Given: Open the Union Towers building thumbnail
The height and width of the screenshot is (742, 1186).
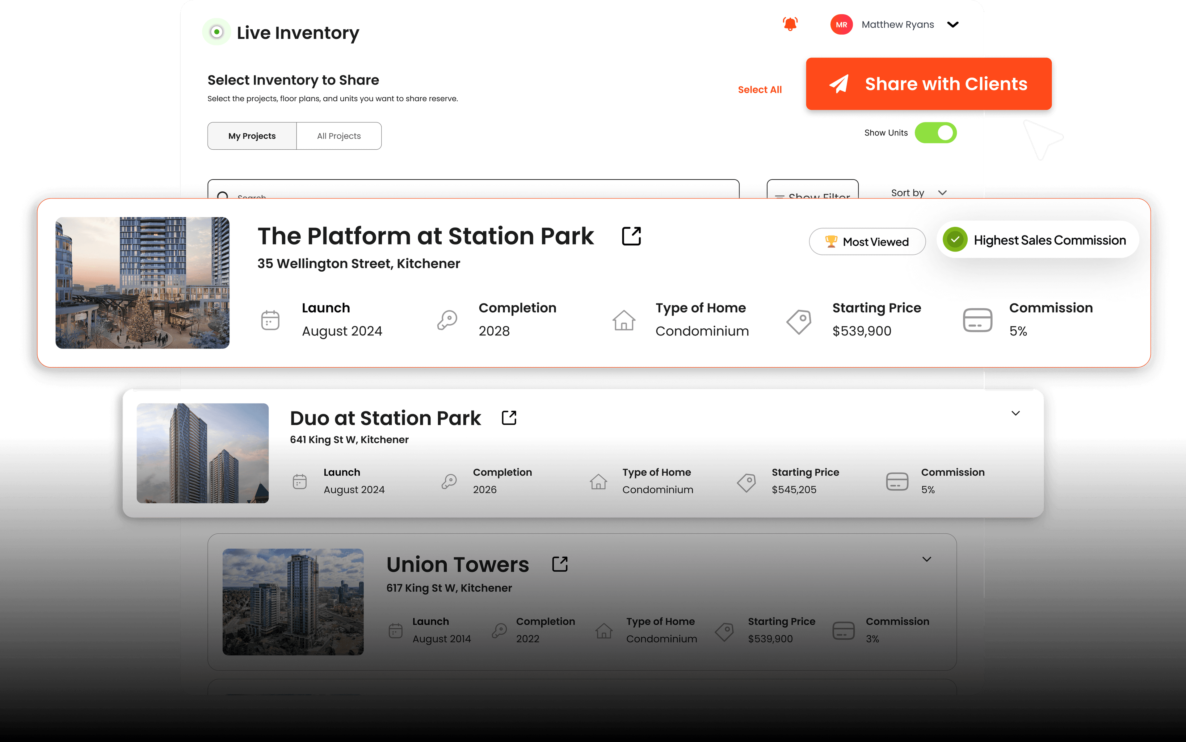Looking at the screenshot, I should 293,602.
